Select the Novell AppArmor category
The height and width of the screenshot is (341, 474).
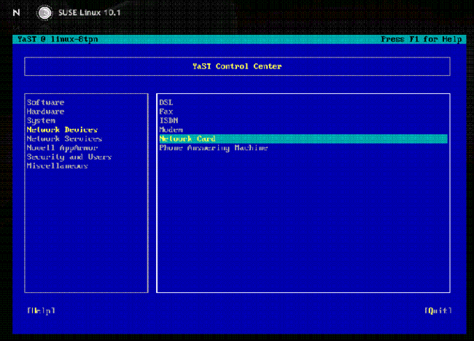tap(62, 148)
